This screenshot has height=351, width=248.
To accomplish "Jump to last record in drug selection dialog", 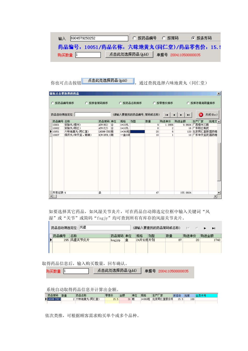I will [x=188, y=115].
